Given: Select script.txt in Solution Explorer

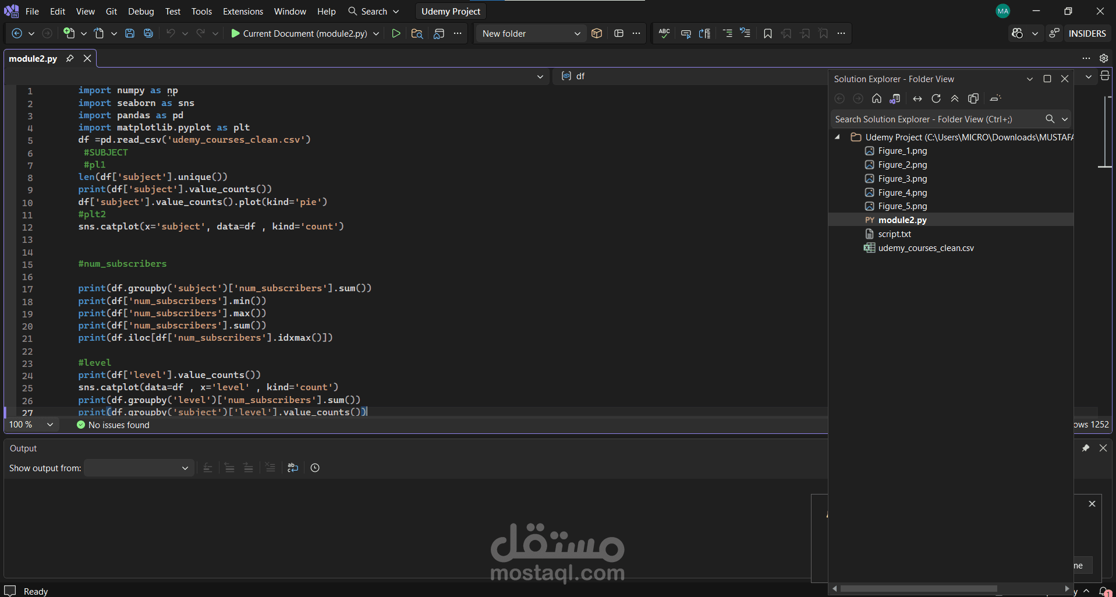Looking at the screenshot, I should 894,234.
